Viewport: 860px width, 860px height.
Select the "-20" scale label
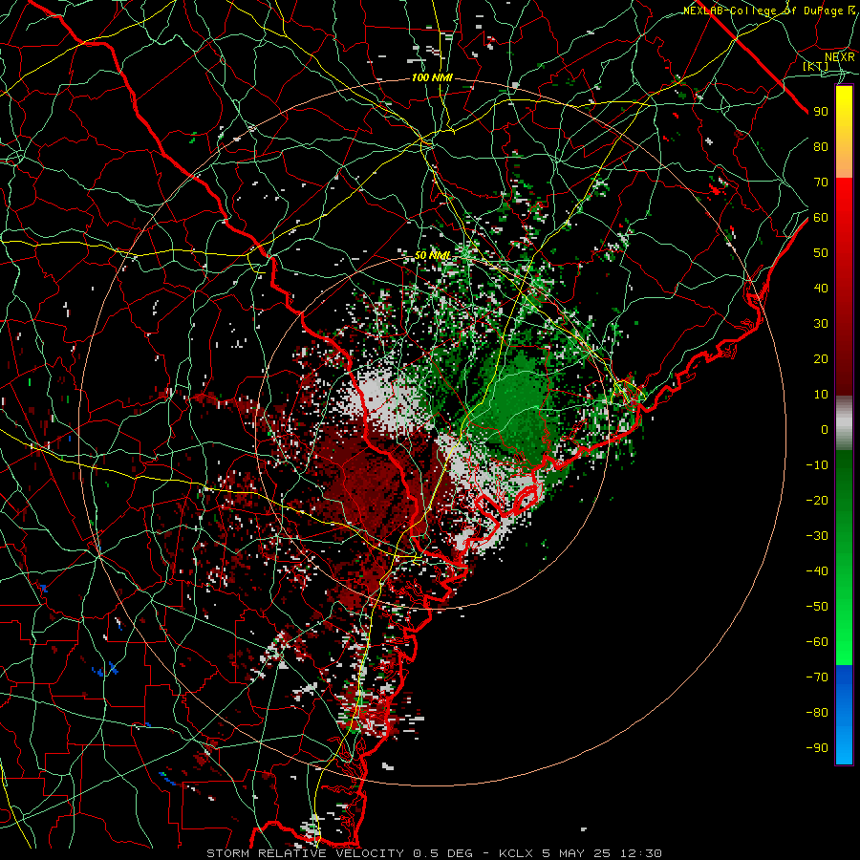817,500
